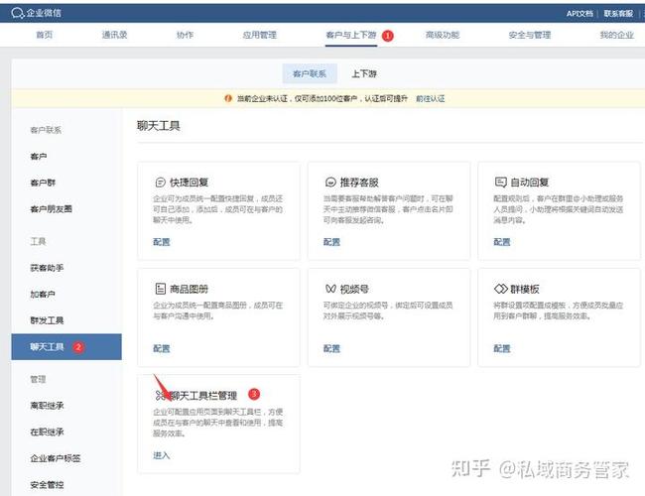This screenshot has height=496, width=645.
Task: Open 离职继承 in the sidebar
Action: click(x=47, y=406)
